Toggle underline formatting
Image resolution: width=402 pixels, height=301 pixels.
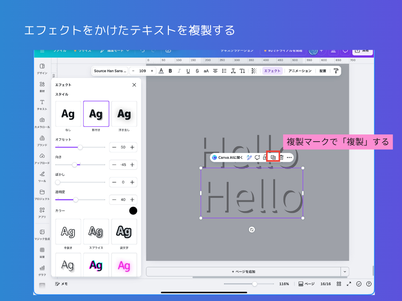(188, 71)
